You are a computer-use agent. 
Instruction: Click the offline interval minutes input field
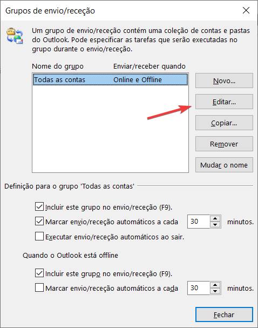(x=199, y=288)
